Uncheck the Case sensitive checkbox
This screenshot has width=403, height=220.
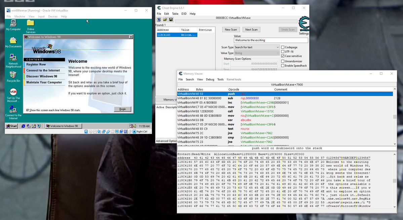[x=283, y=56]
